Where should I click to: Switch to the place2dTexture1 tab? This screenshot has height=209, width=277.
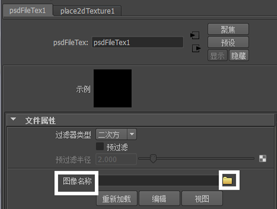point(87,11)
